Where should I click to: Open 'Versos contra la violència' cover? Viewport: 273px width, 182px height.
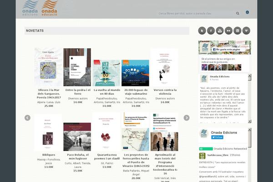(164, 67)
